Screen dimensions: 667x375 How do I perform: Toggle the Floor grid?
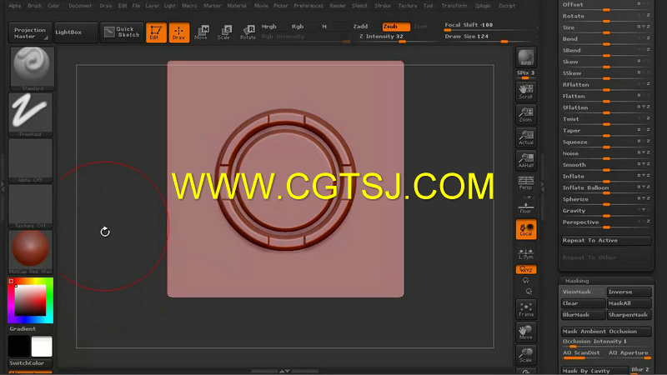coord(526,207)
